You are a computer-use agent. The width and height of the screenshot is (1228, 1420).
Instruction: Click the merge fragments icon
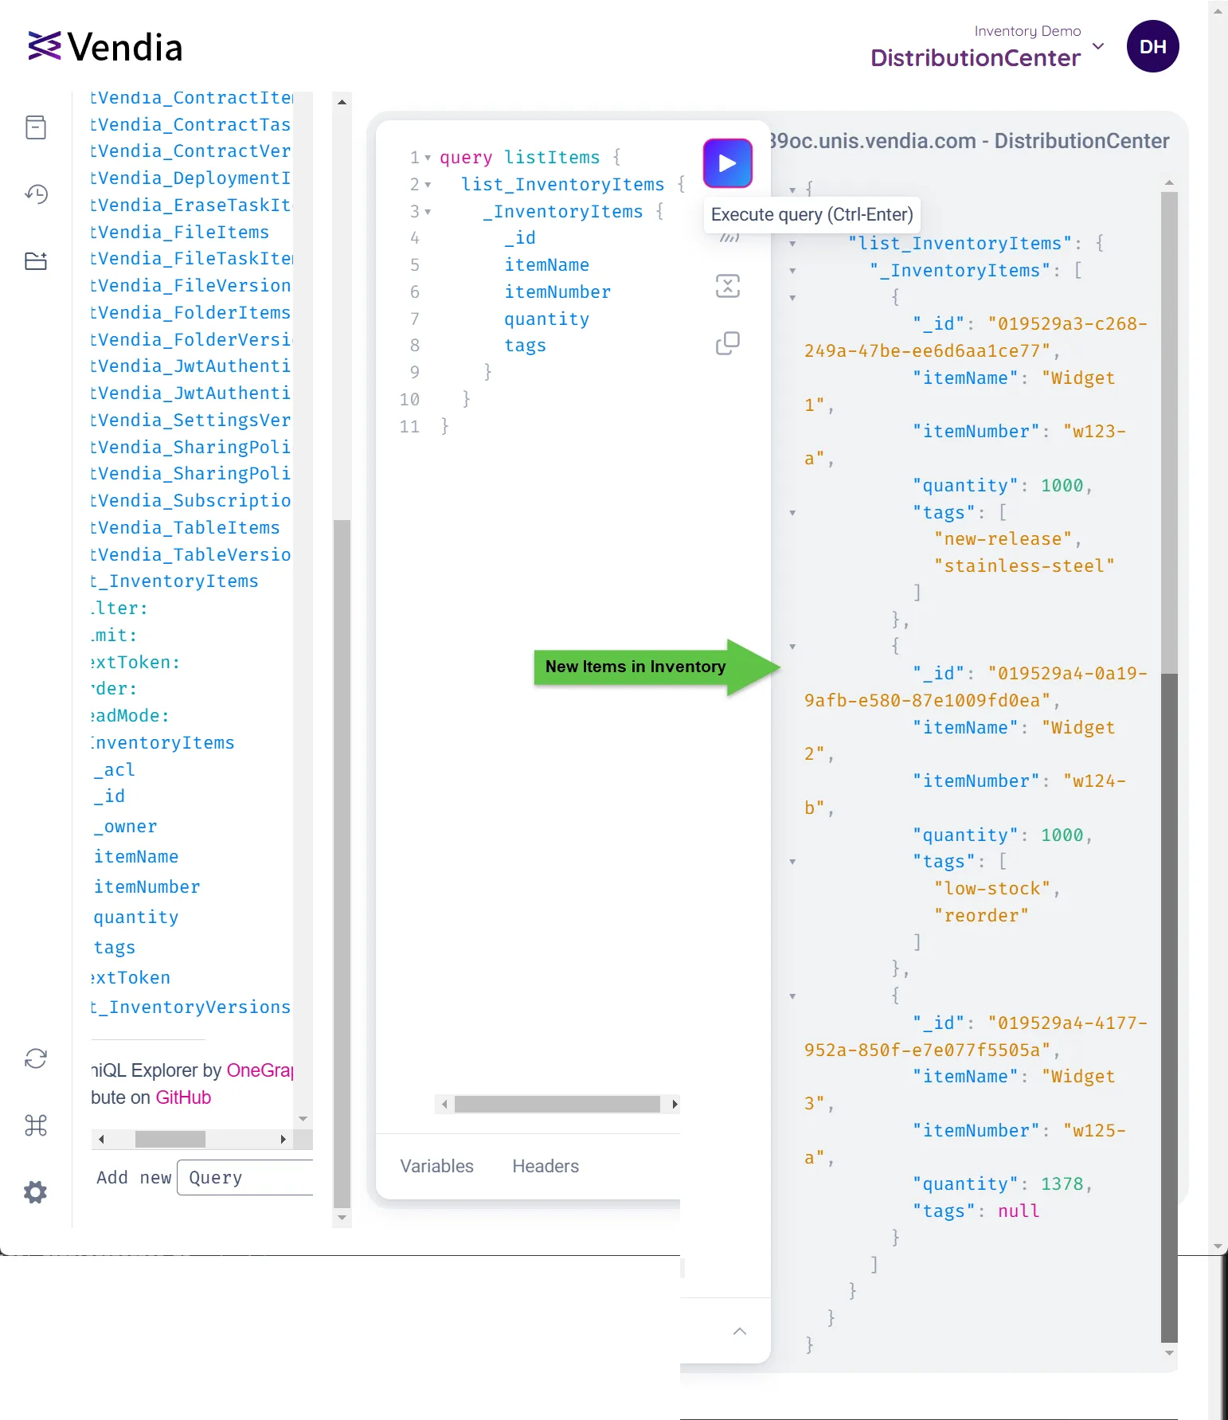[728, 286]
